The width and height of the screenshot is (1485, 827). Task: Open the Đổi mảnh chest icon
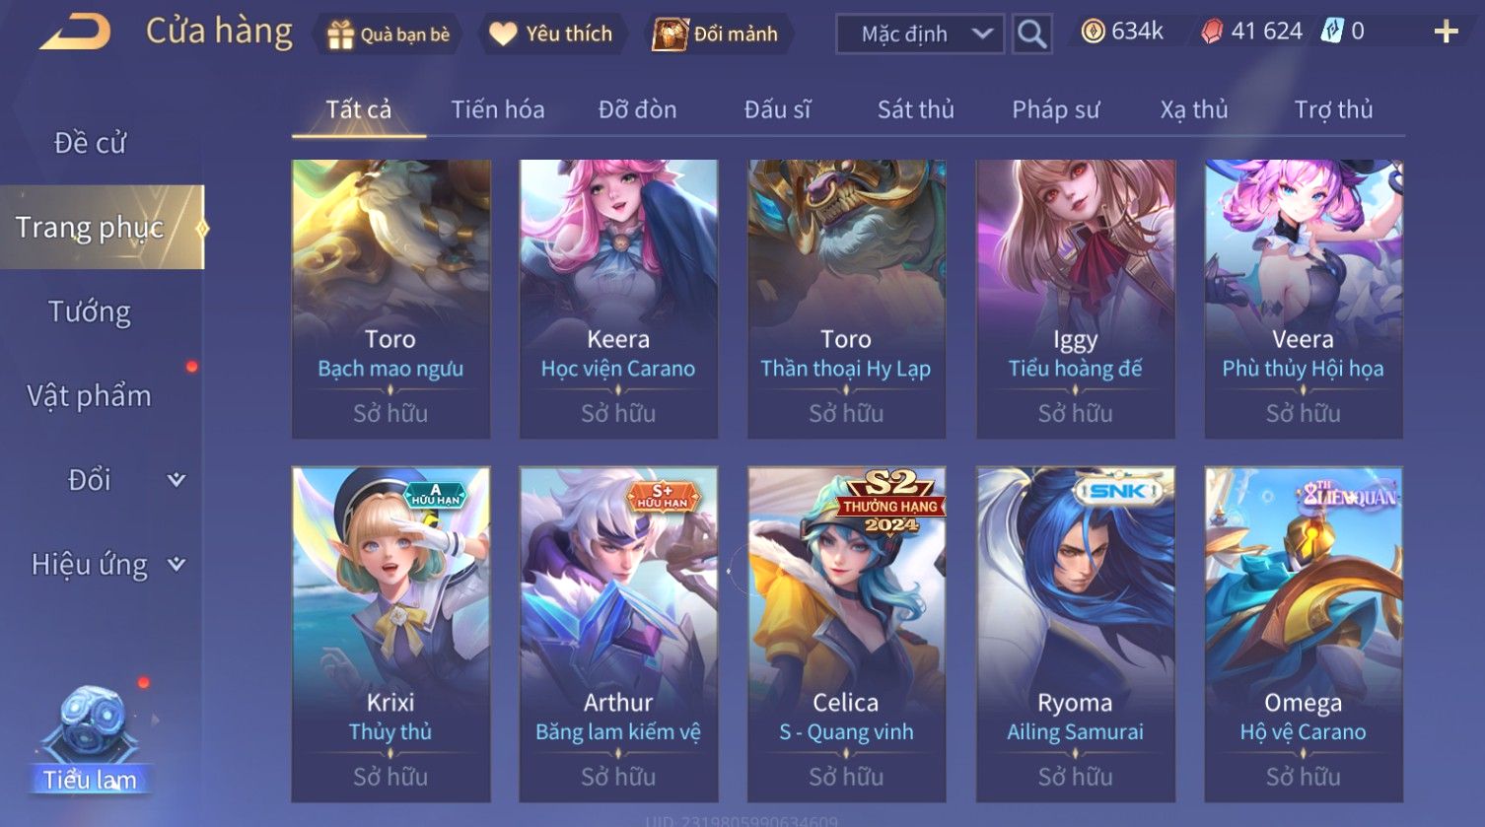(670, 34)
